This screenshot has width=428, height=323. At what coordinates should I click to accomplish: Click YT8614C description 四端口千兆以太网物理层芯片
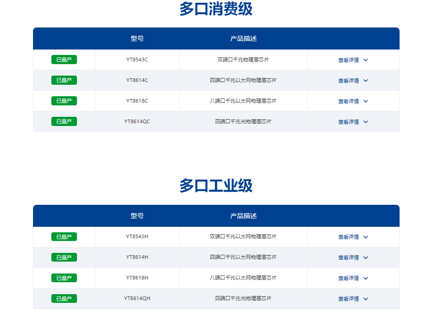(x=243, y=80)
